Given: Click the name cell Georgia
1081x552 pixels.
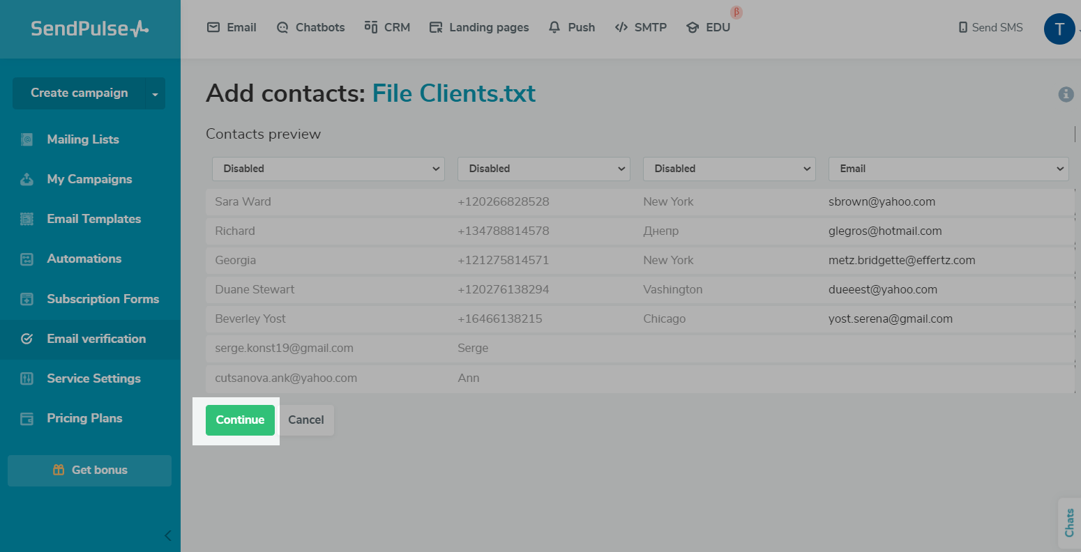Looking at the screenshot, I should point(235,261).
